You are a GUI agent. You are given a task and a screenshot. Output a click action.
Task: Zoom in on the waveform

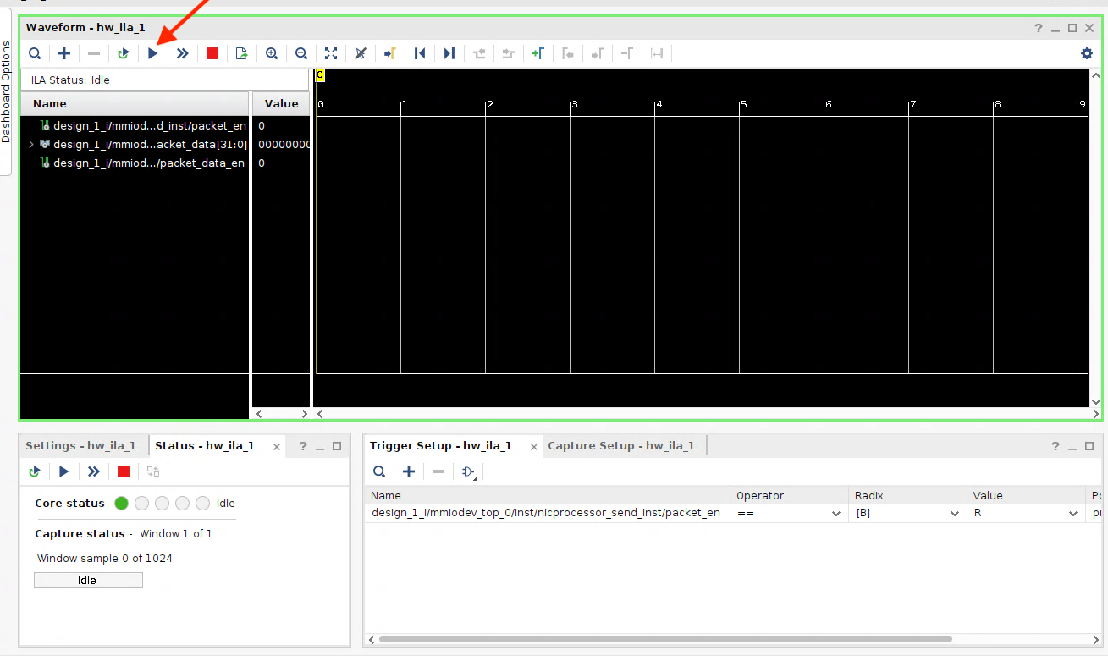[x=272, y=53]
